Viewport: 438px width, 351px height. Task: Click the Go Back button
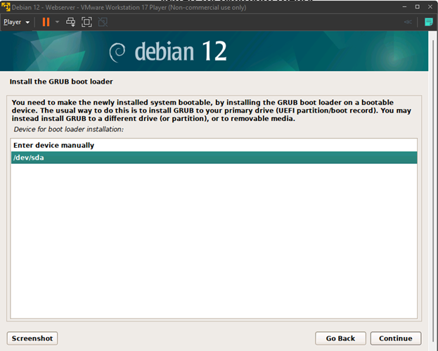[340, 338]
